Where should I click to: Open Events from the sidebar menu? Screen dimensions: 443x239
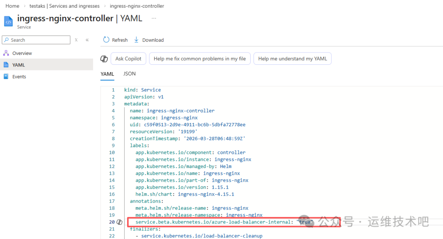(x=20, y=76)
